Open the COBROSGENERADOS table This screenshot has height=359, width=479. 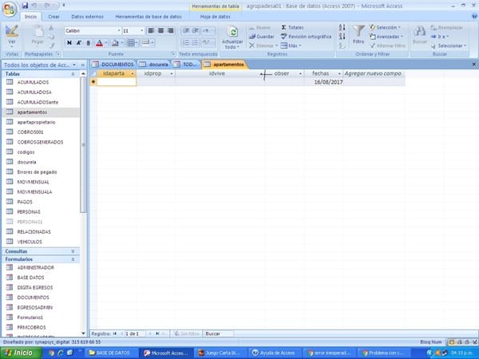tap(40, 142)
